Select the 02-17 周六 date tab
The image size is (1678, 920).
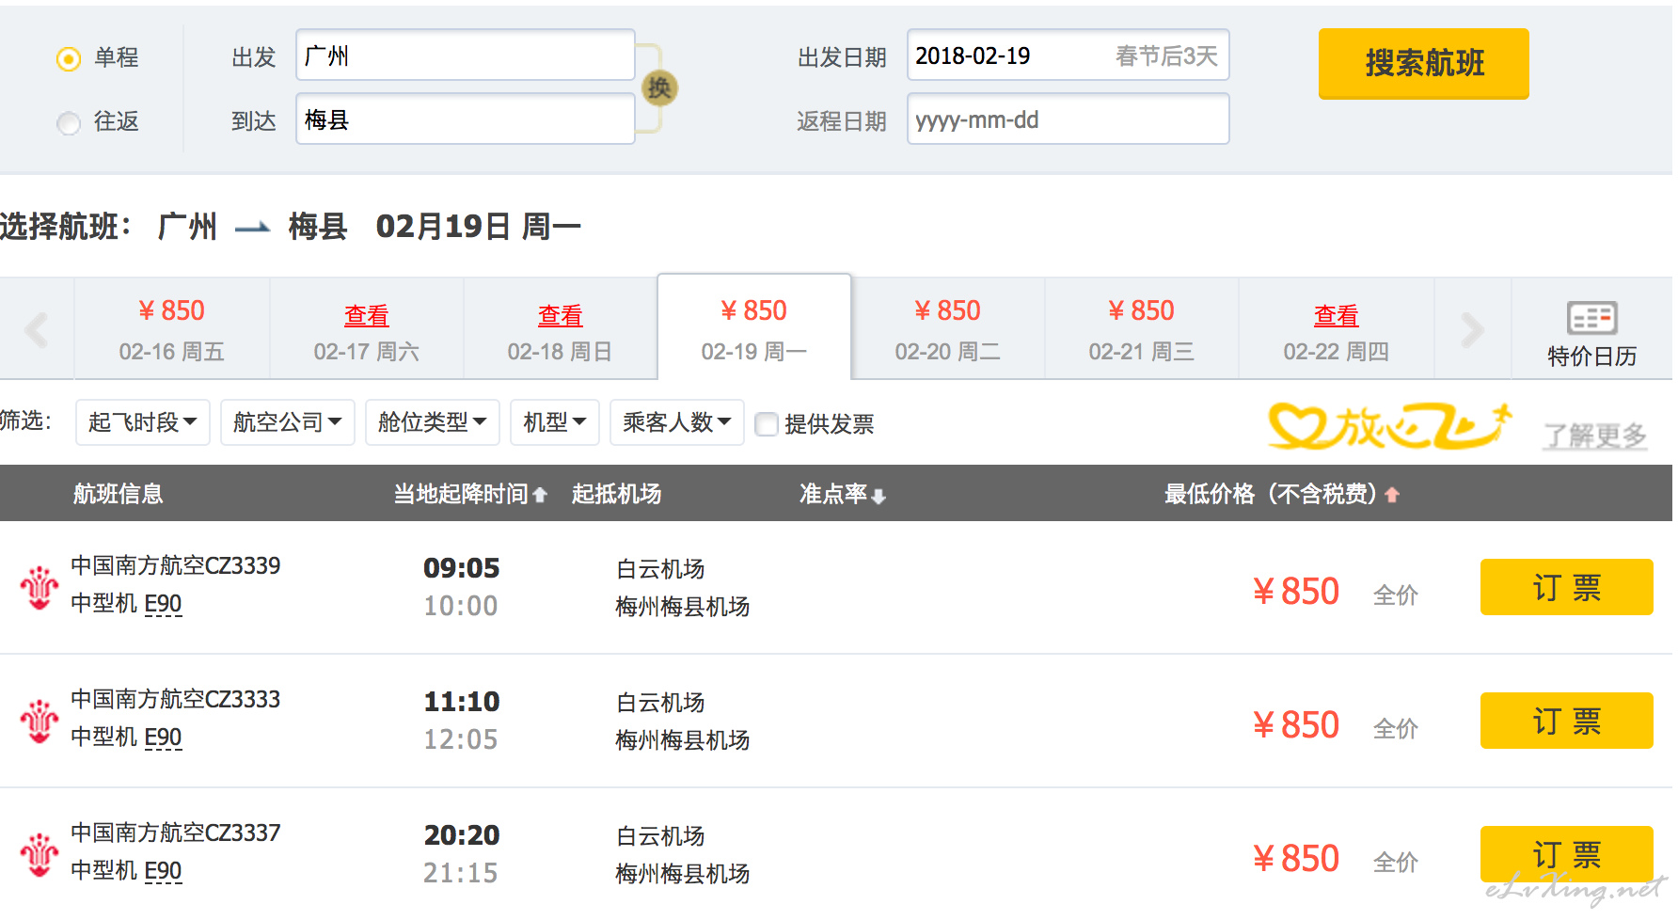pyautogui.click(x=367, y=329)
